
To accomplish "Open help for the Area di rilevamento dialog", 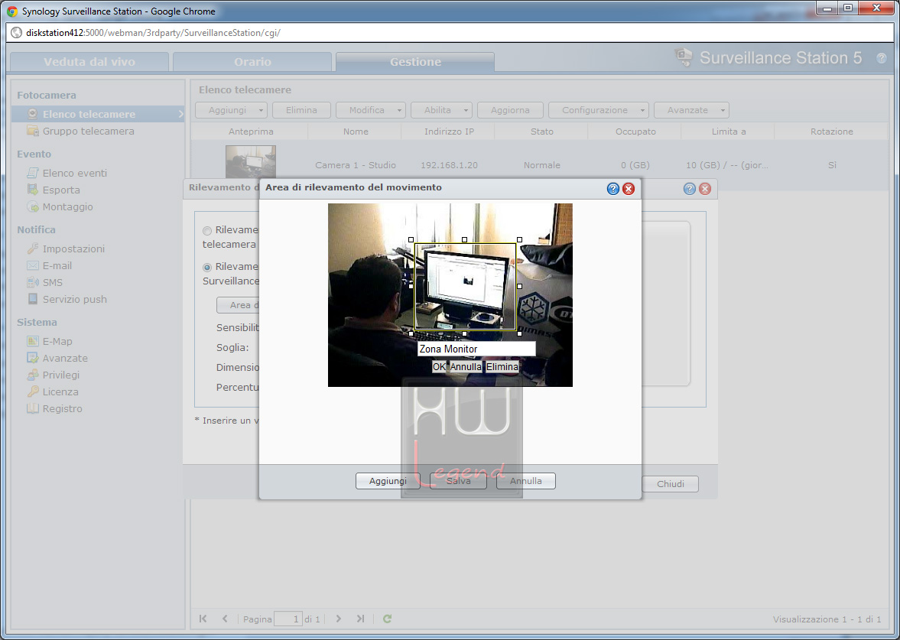I will [613, 188].
